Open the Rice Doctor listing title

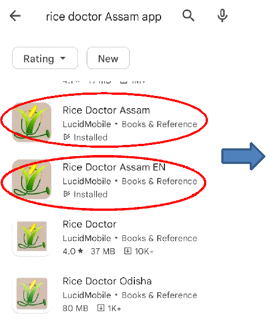click(x=89, y=224)
